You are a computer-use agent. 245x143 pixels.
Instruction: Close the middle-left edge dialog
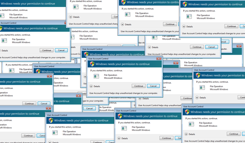pyautogui.click(x=49, y=76)
